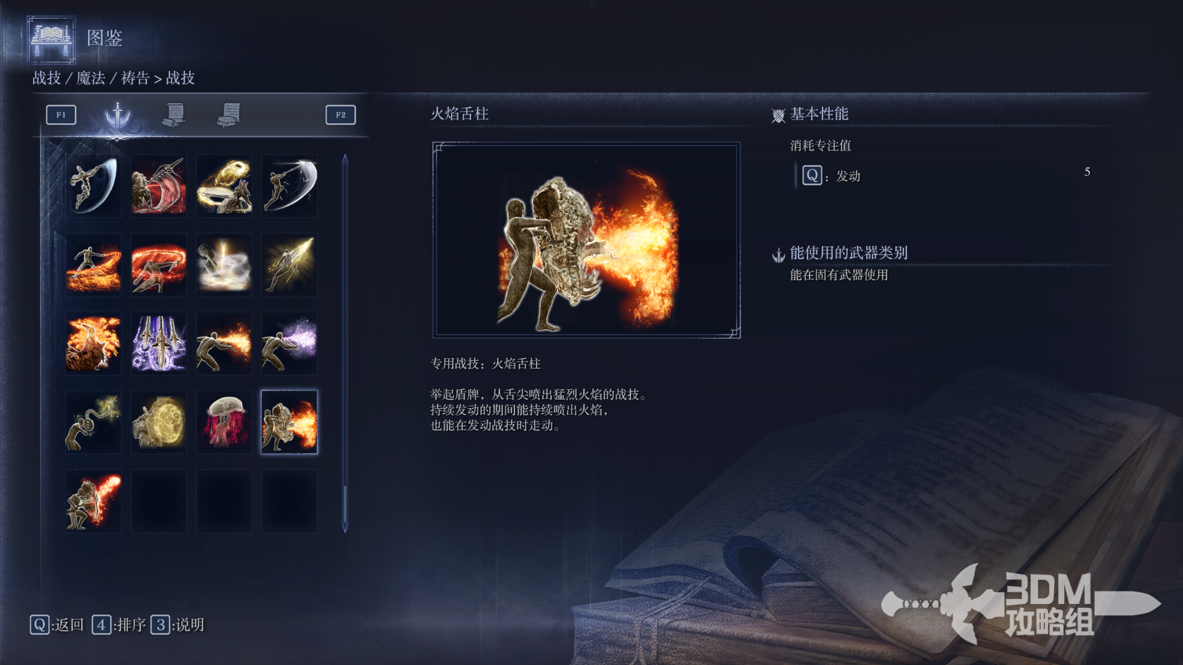
Task: Select the purple mist breath skill icon
Action: coord(290,343)
